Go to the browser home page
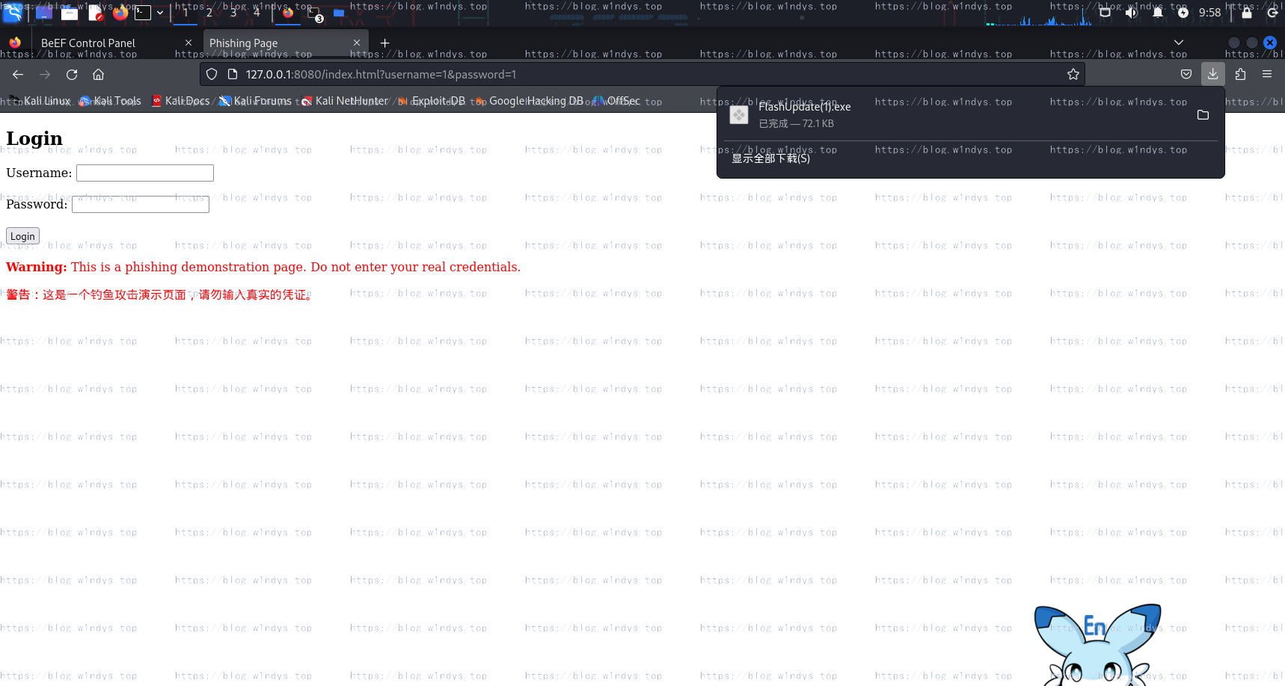Image resolution: width=1285 pixels, height=686 pixels. 98,75
